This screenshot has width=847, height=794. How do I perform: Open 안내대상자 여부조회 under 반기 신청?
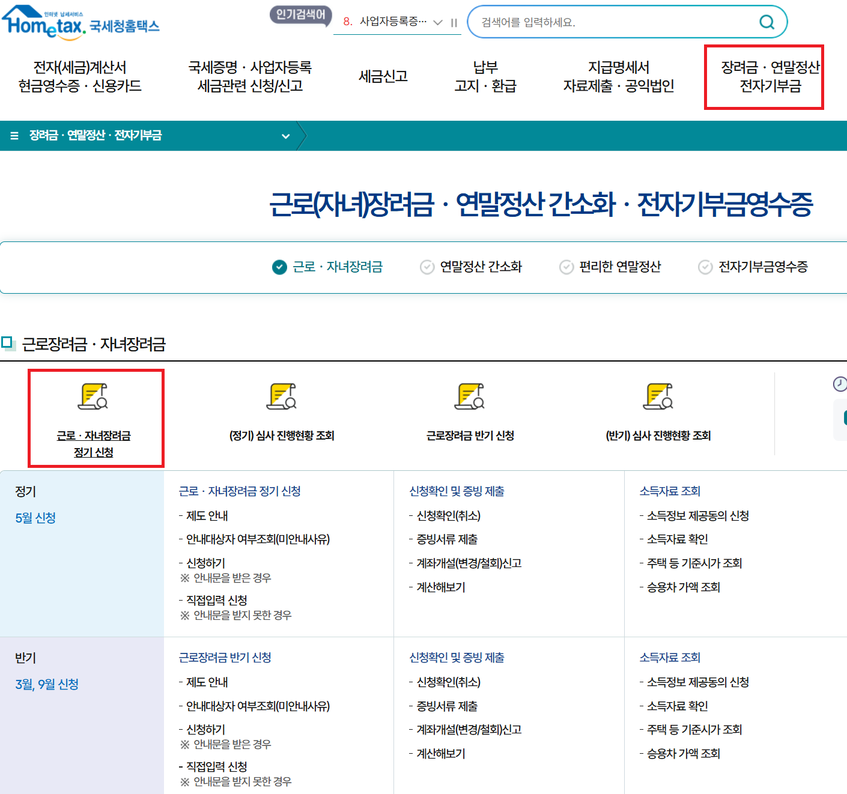point(258,706)
